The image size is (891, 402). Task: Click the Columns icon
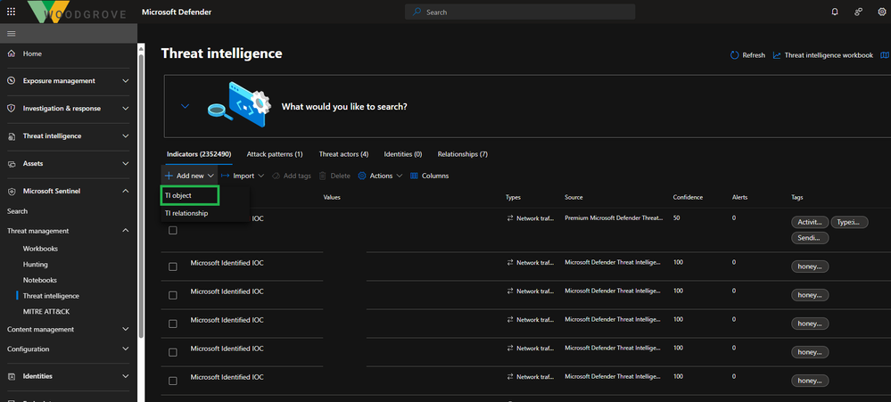(414, 176)
